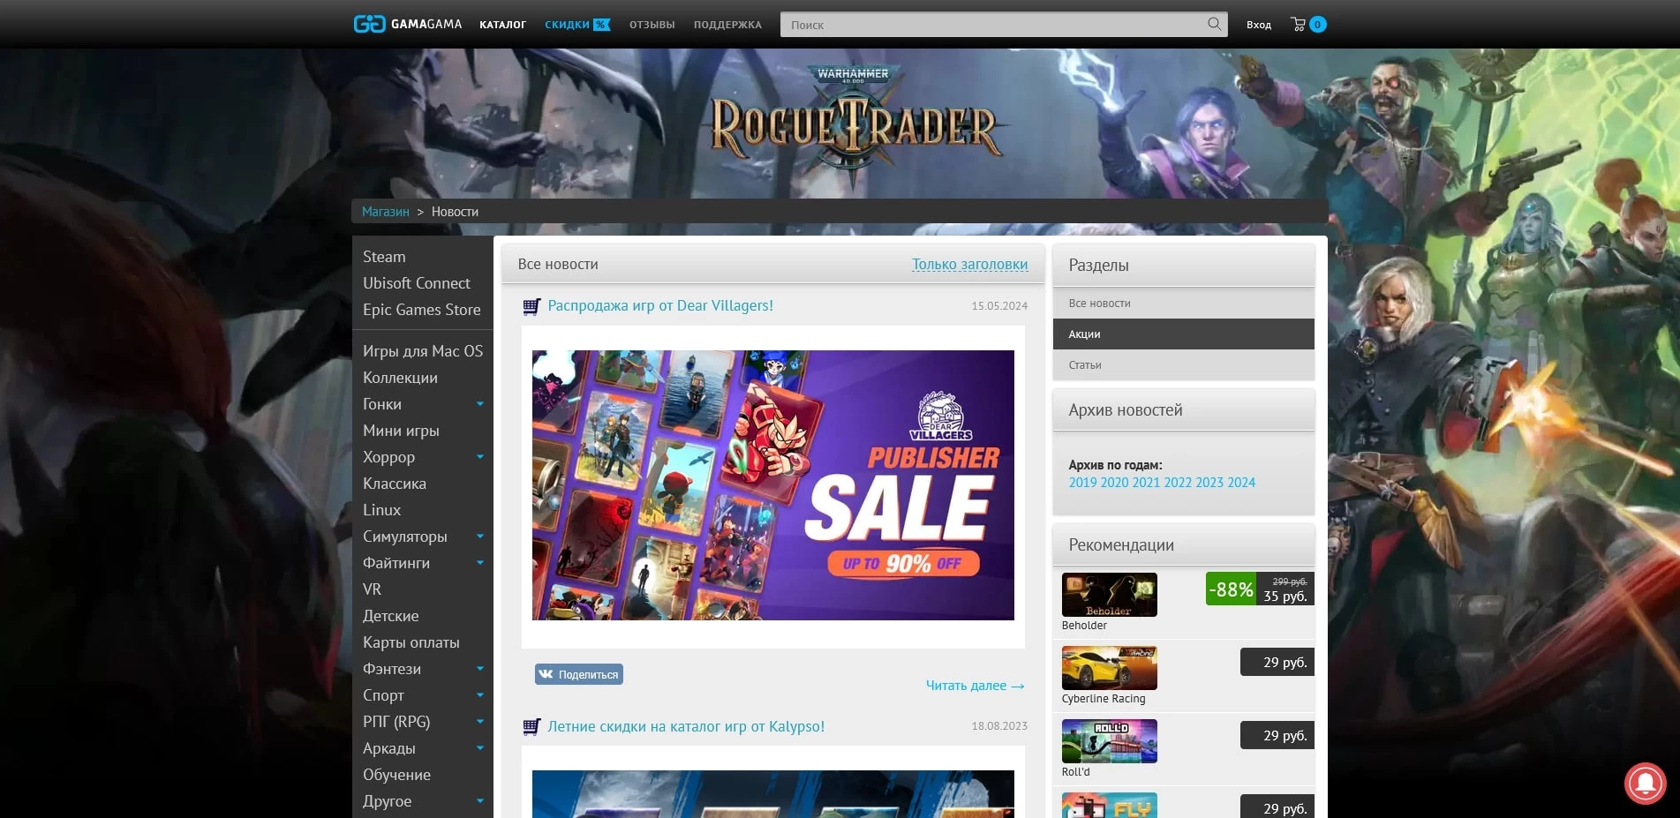Open the Dear Villagers Publisher Sale banner
Image resolution: width=1680 pixels, height=818 pixels.
772,485
